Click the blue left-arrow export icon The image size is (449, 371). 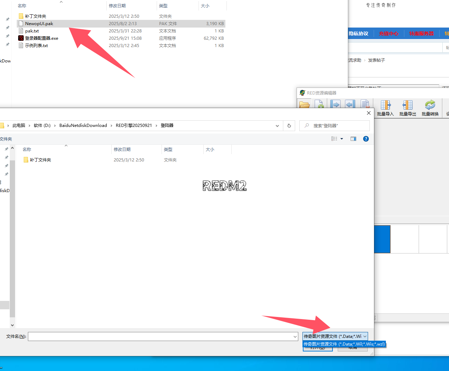[x=350, y=105]
